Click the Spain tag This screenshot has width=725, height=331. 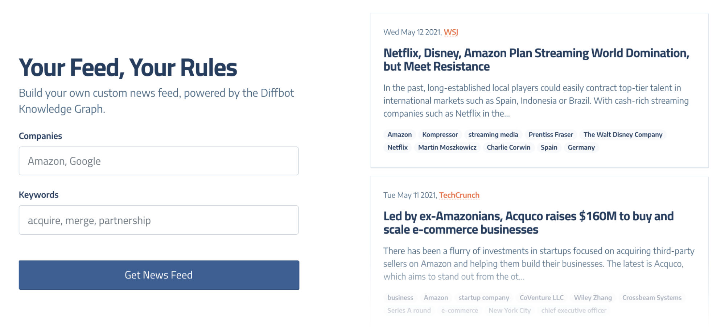pos(549,147)
